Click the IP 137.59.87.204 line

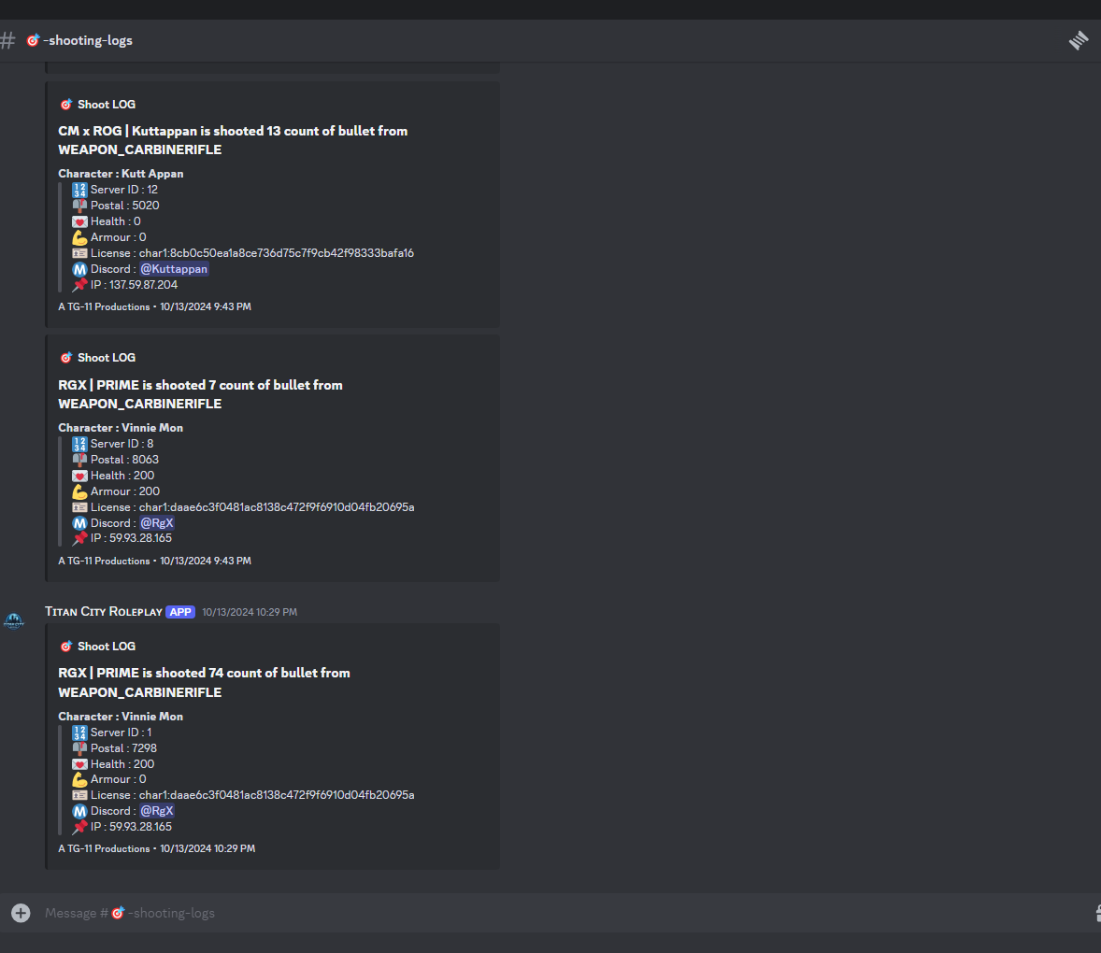[134, 285]
